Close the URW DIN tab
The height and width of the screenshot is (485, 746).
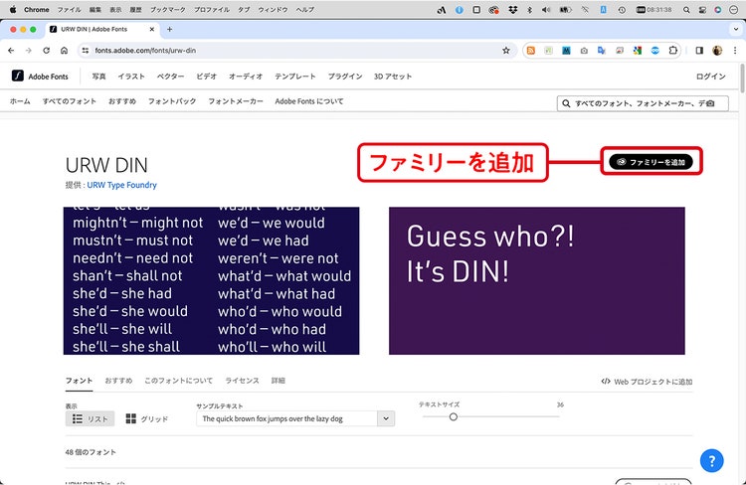152,30
